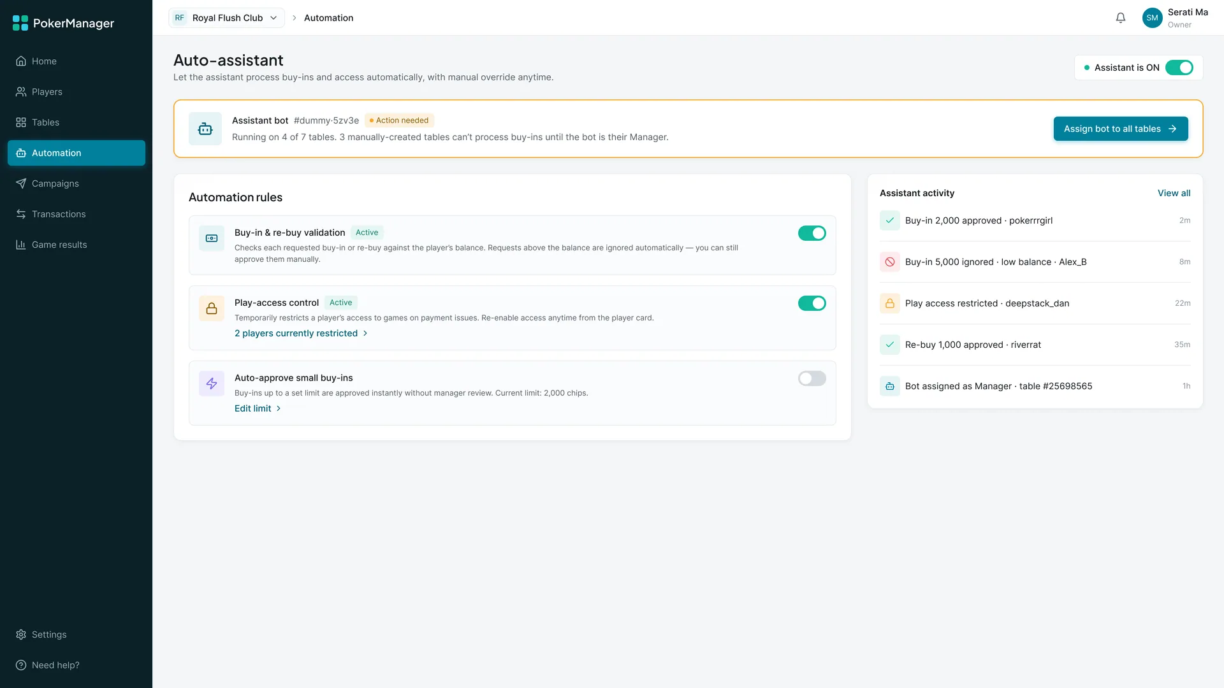Viewport: 1224px width, 688px height.
Task: Click the Active badge on Buy-in validation
Action: pyautogui.click(x=367, y=233)
